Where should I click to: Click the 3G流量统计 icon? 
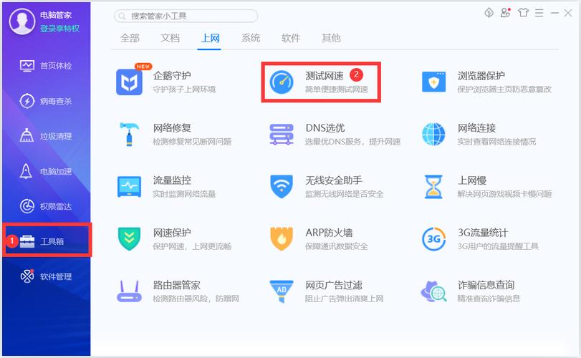(433, 239)
